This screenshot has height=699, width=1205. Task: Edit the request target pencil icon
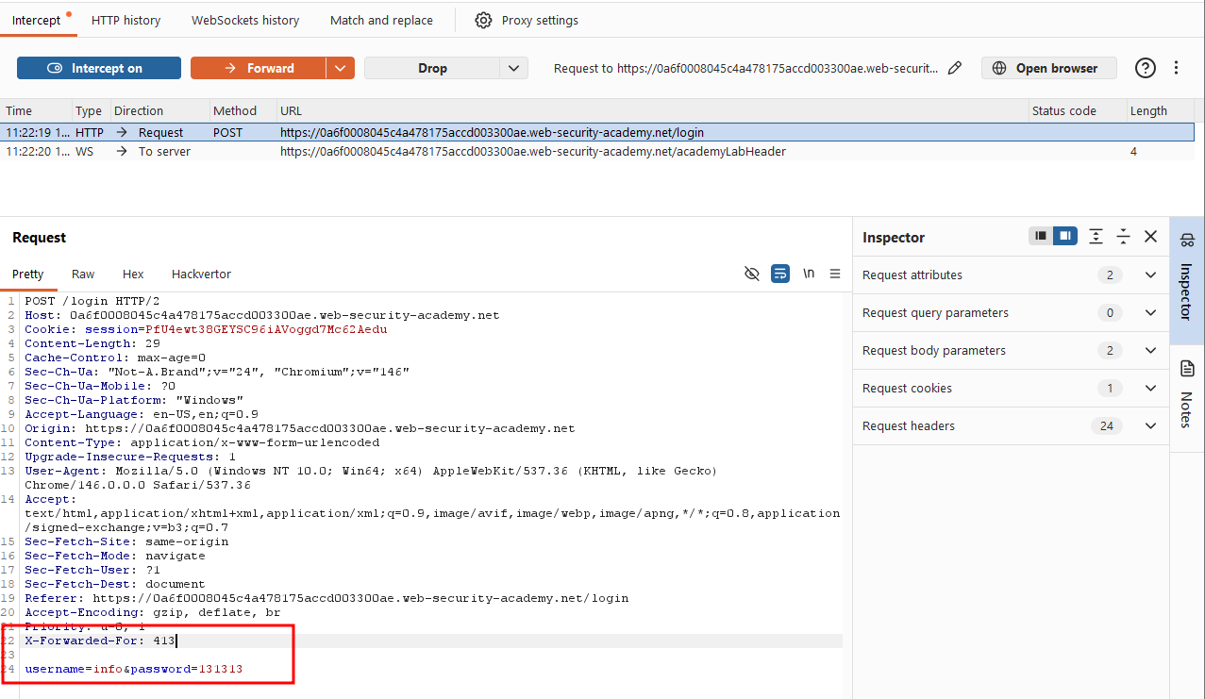[x=955, y=68]
